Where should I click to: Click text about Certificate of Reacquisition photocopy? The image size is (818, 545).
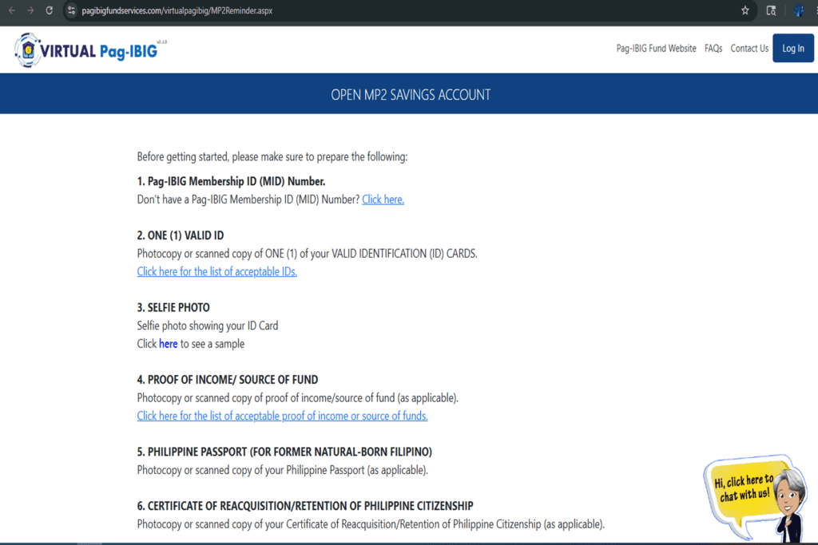click(x=371, y=524)
